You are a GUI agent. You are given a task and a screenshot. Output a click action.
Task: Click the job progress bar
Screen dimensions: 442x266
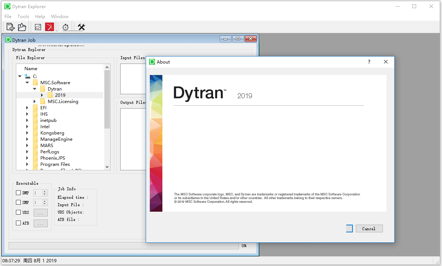[x=124, y=246]
